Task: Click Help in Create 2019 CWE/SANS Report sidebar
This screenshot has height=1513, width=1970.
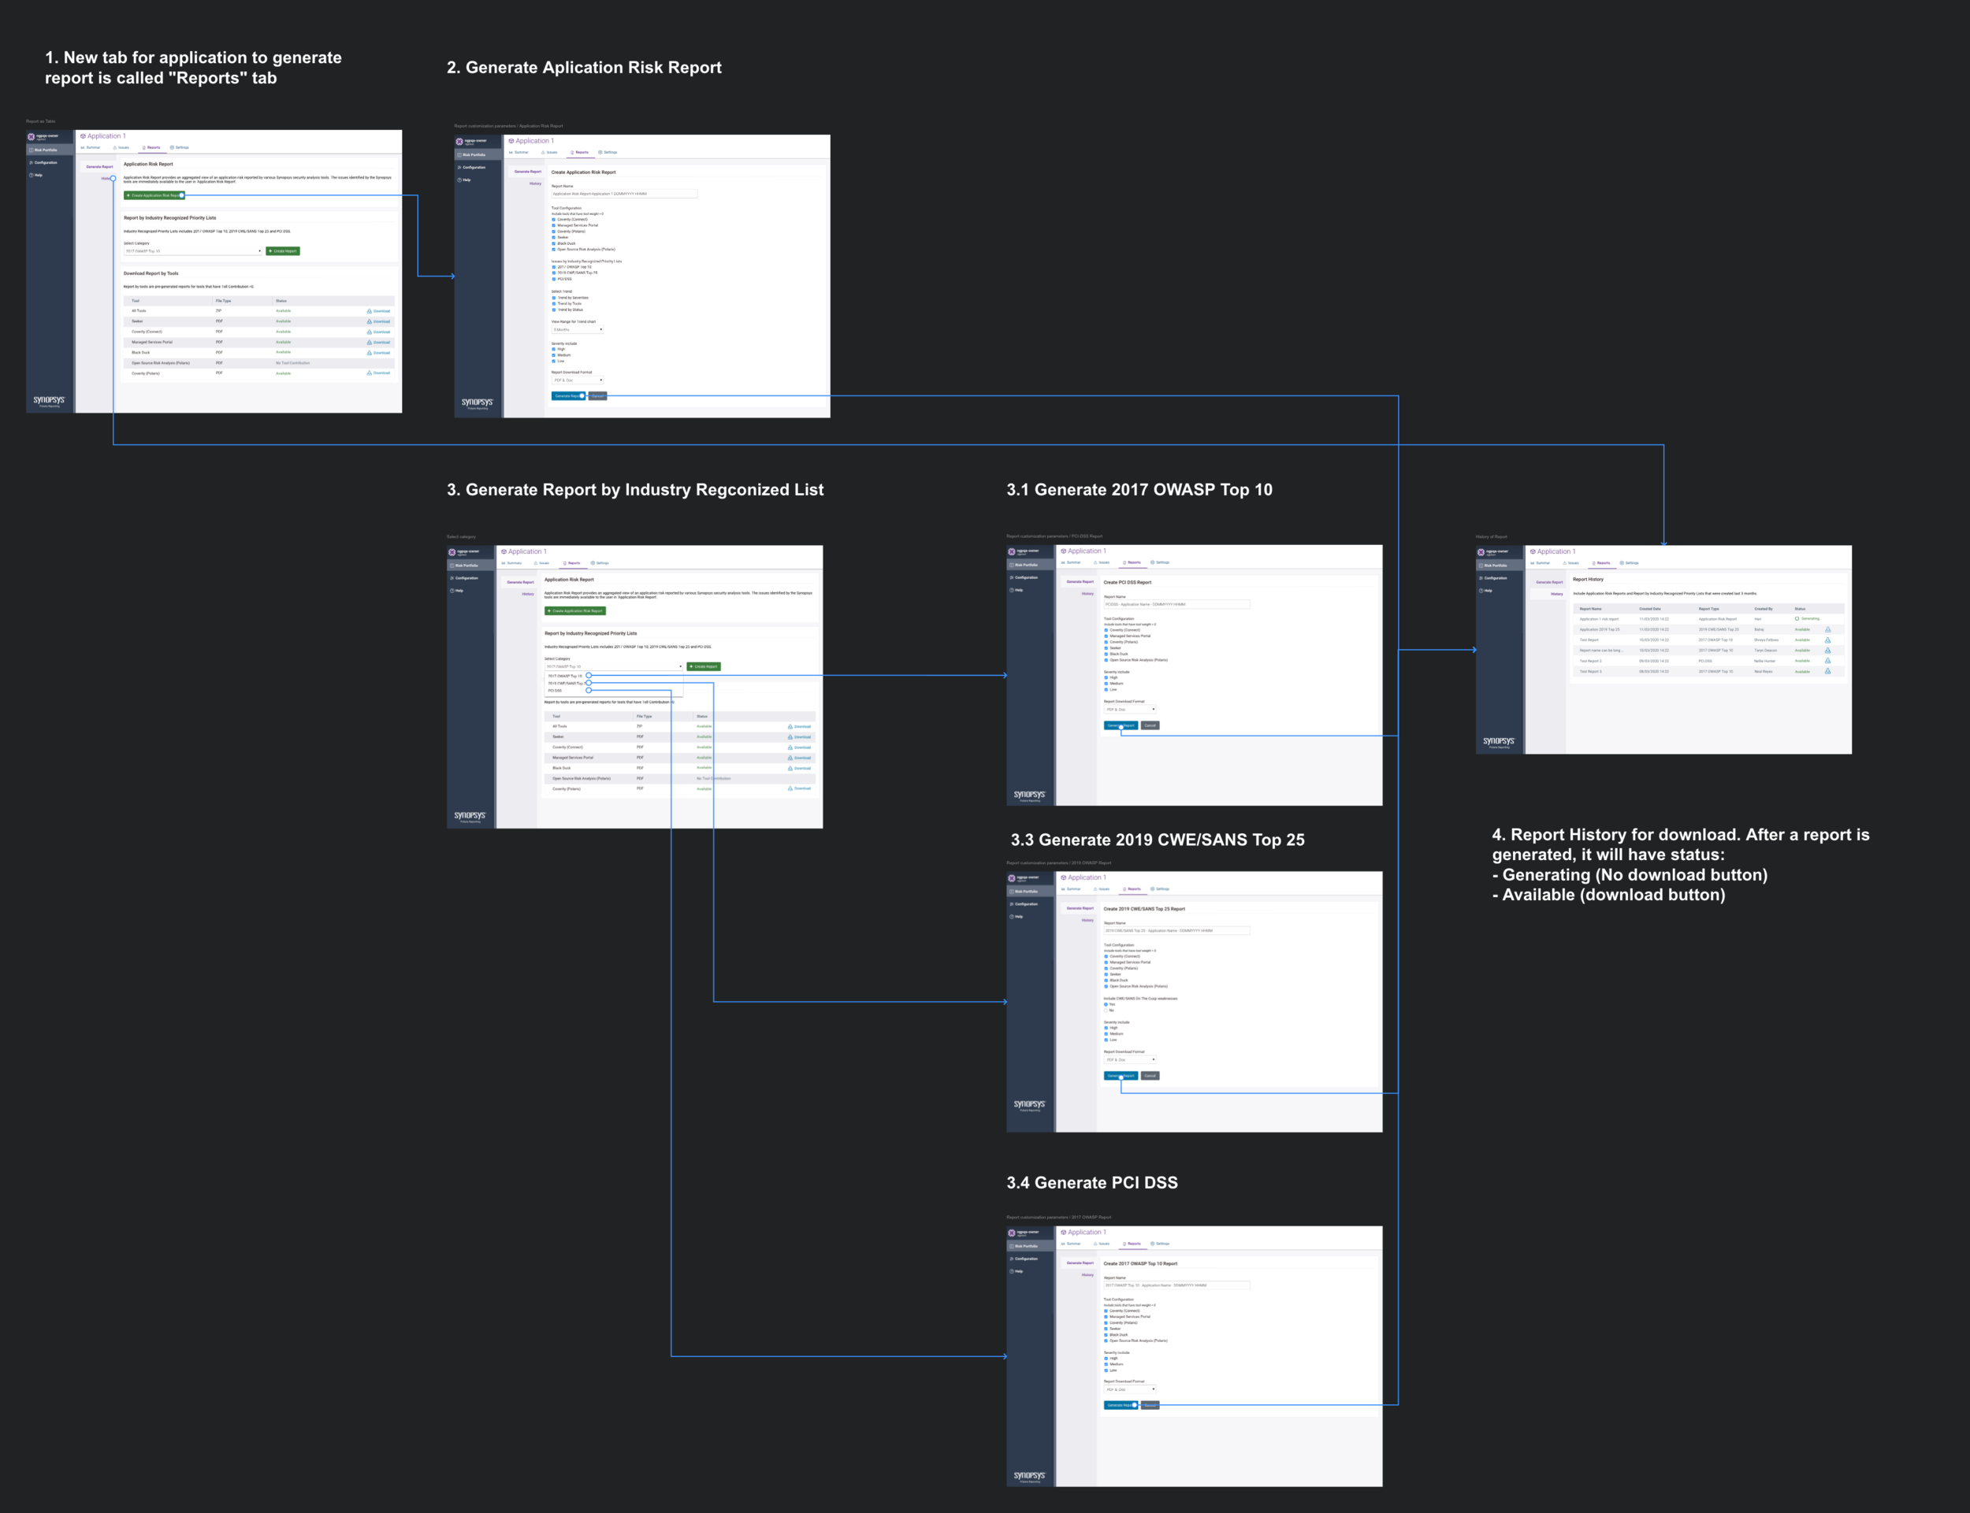Action: pyautogui.click(x=1019, y=917)
